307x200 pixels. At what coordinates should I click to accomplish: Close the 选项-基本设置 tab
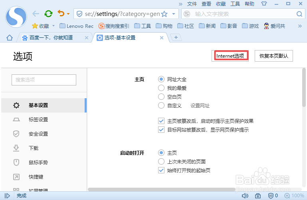pyautogui.click(x=162, y=38)
